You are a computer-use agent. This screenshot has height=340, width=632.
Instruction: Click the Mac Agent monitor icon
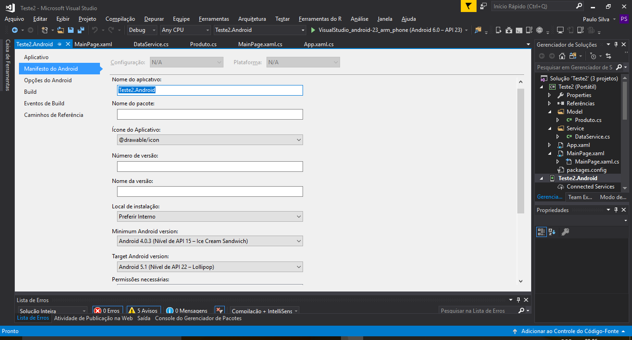560,30
